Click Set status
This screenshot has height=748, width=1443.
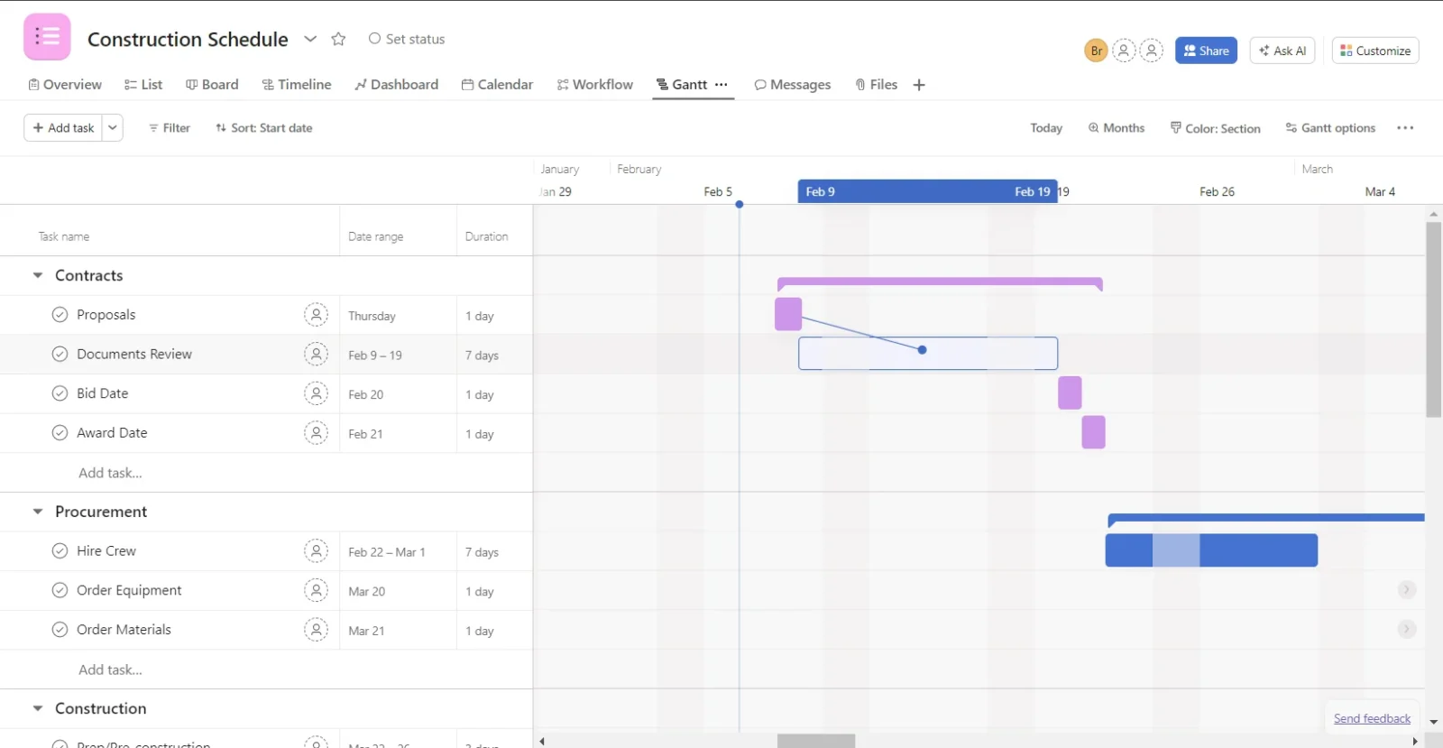pos(407,39)
